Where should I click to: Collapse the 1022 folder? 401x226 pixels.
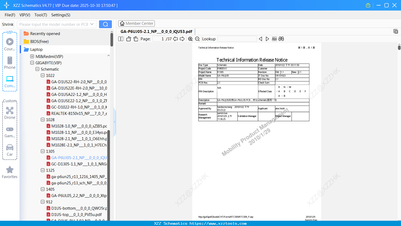(43, 75)
